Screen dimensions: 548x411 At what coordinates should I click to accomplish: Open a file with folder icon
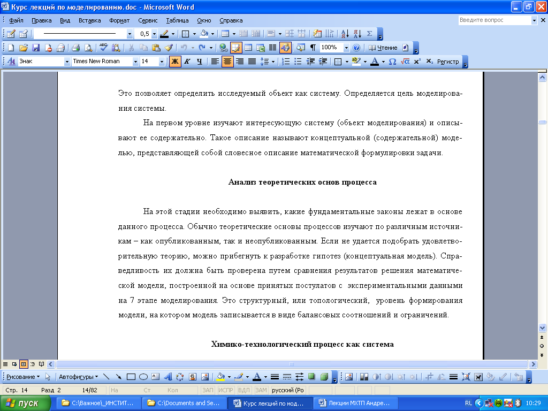pos(23,48)
